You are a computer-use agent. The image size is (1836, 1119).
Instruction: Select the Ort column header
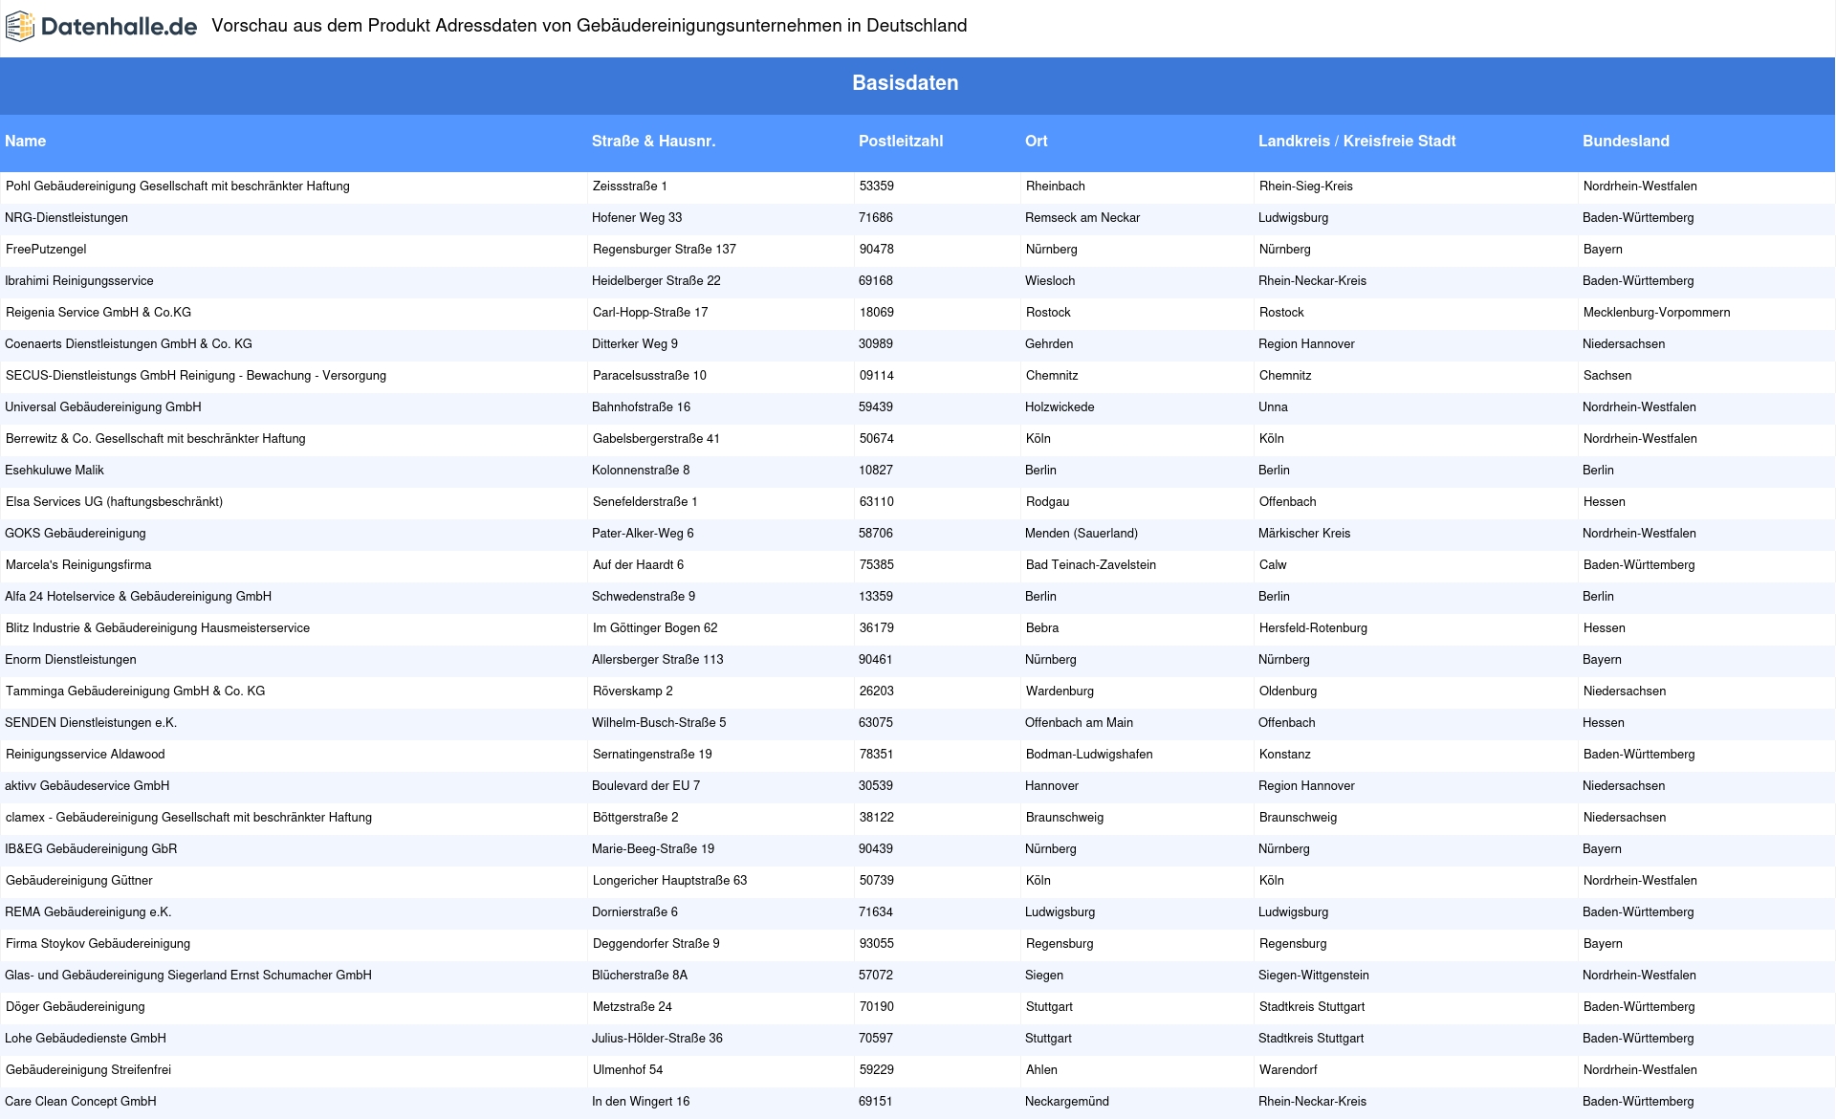(1037, 141)
